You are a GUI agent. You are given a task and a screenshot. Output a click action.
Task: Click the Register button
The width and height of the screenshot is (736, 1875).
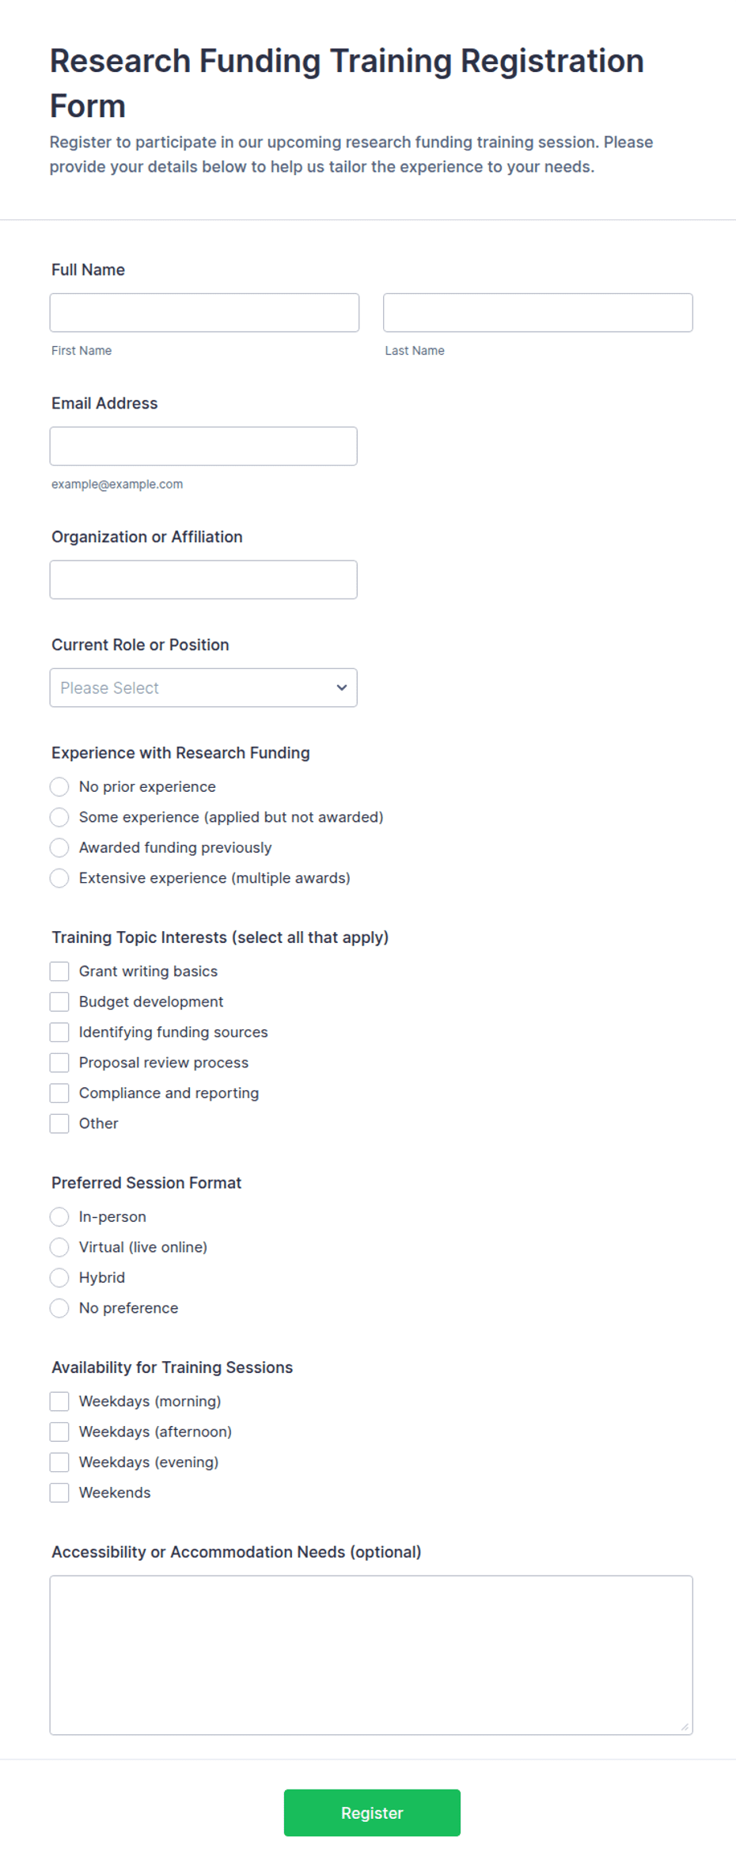(x=372, y=1812)
